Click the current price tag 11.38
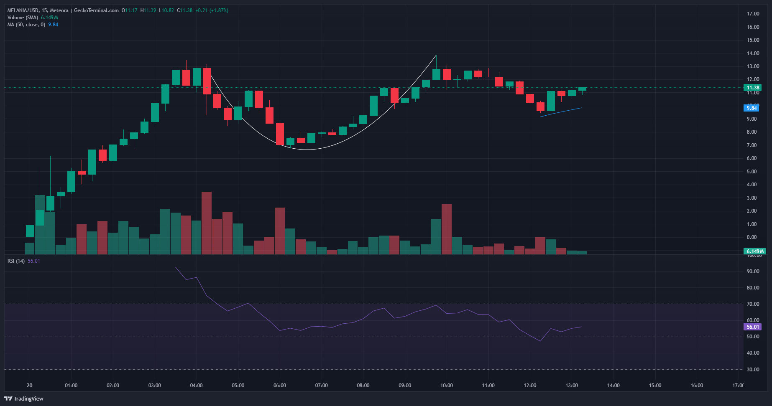 point(753,88)
